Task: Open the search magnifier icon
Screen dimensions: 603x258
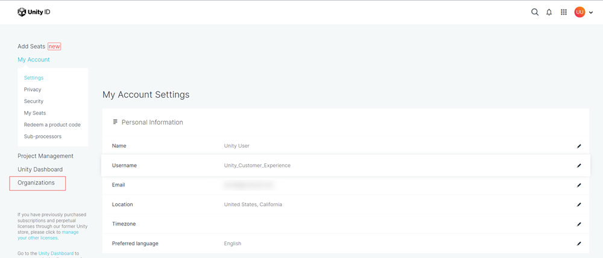Action: point(535,12)
